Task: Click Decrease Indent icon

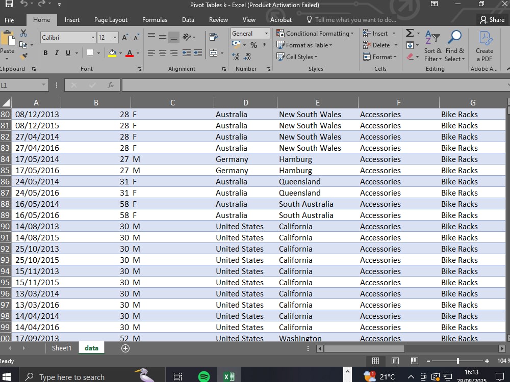Action: coord(187,53)
